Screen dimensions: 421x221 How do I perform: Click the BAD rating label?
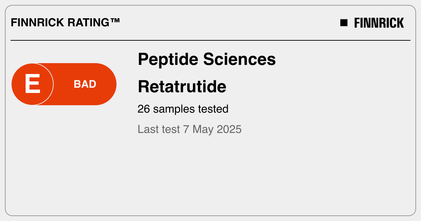[85, 84]
